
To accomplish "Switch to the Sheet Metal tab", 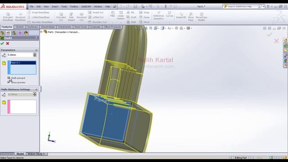I will [48, 27].
